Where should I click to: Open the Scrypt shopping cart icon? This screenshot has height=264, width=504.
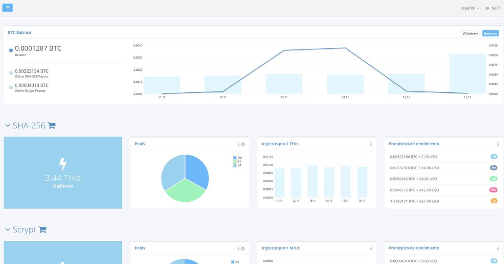[x=42, y=229]
